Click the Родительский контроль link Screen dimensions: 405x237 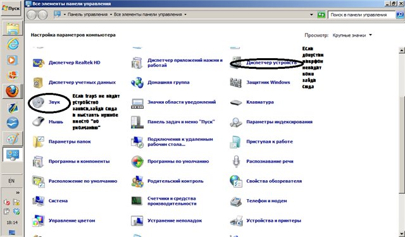pos(175,181)
